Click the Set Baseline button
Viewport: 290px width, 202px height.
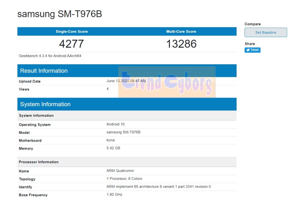pyautogui.click(x=265, y=32)
